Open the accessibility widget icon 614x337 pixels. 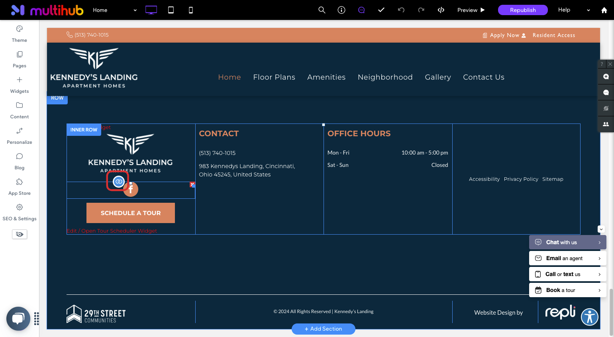(x=590, y=317)
